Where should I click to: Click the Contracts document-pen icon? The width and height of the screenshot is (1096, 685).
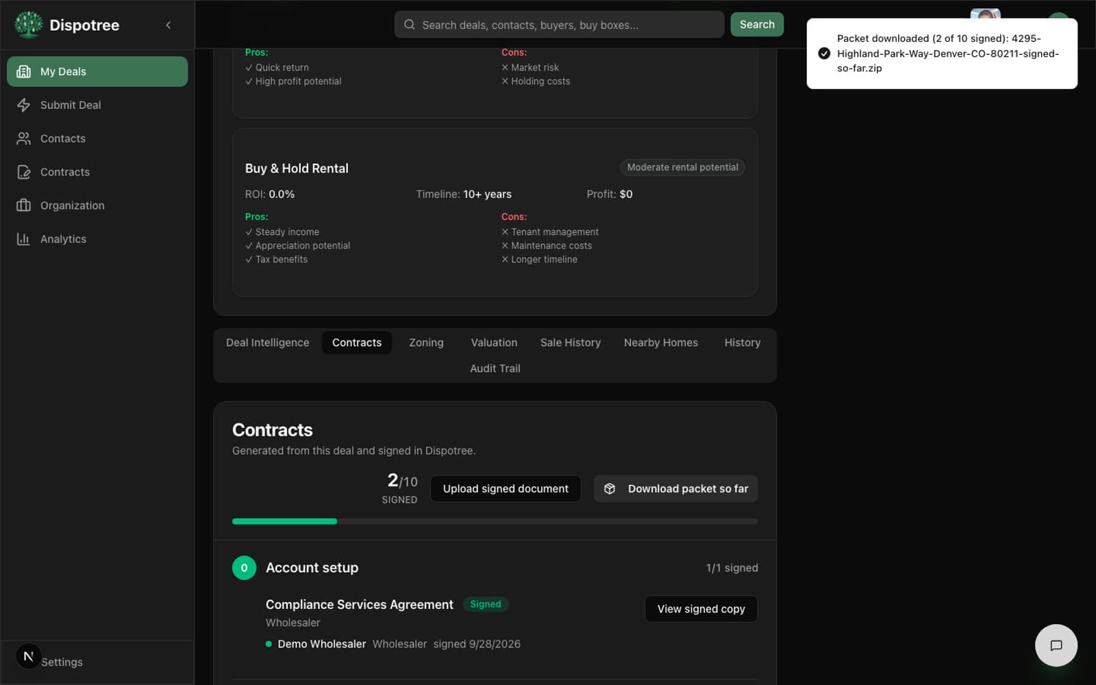tap(23, 172)
